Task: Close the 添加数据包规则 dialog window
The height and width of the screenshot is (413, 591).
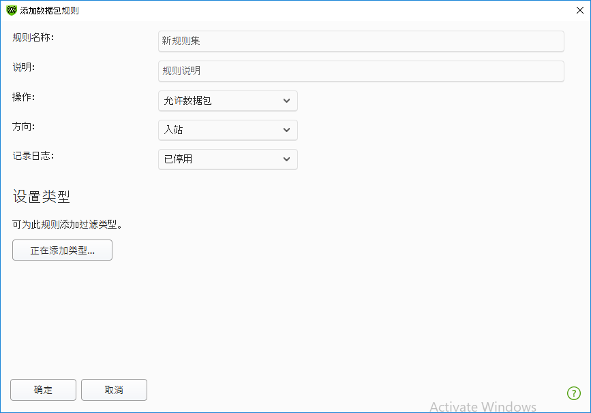Action: click(x=578, y=10)
